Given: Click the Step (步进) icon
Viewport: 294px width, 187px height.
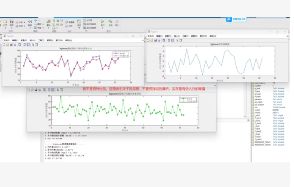Looking at the screenshot, I should (x=110, y=21).
